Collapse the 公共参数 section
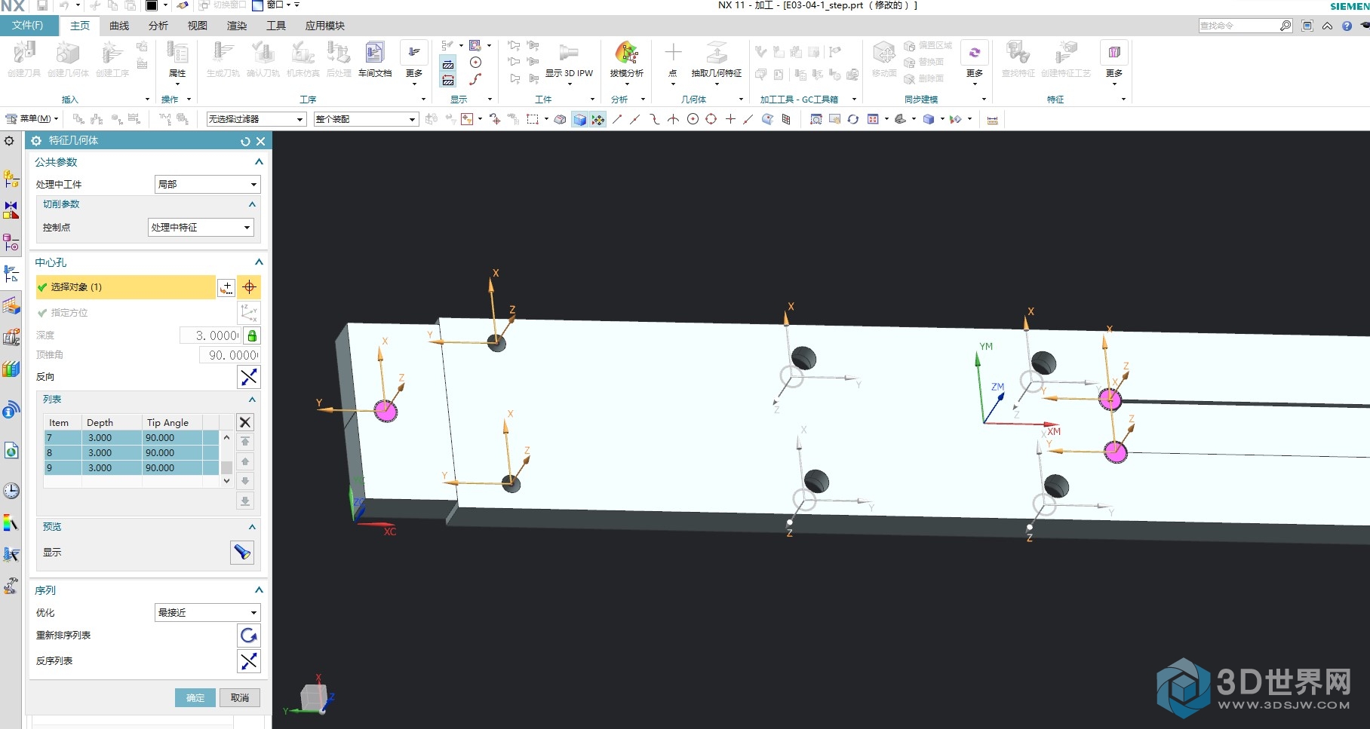The height and width of the screenshot is (729, 1370). (x=259, y=162)
